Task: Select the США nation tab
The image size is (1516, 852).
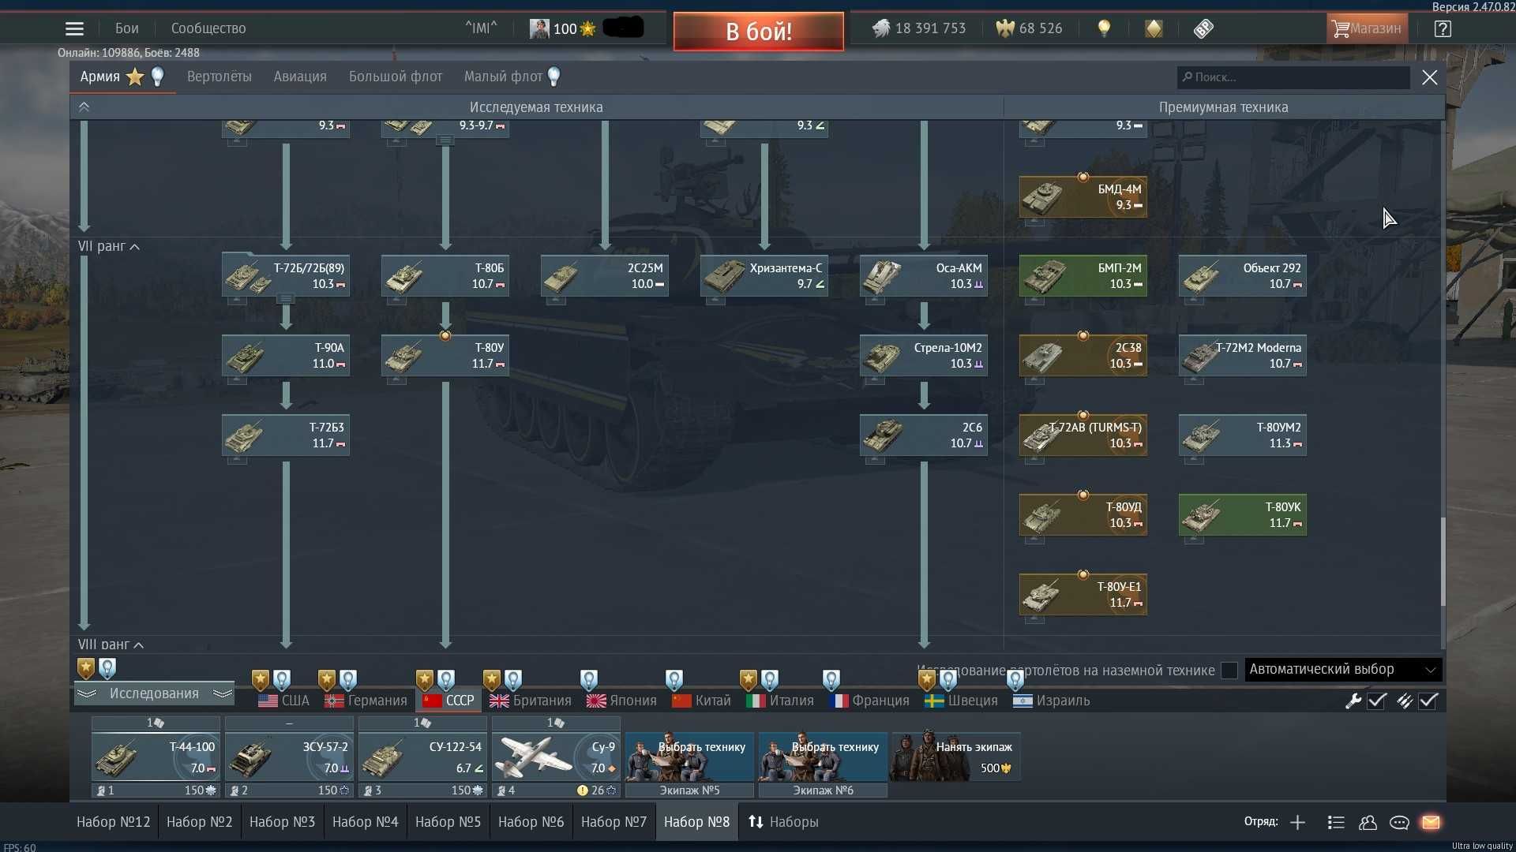Action: click(284, 701)
